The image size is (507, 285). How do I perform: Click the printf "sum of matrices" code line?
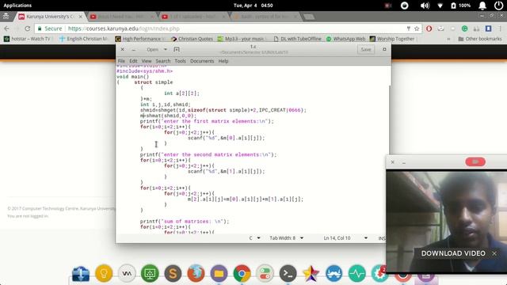[185, 222]
